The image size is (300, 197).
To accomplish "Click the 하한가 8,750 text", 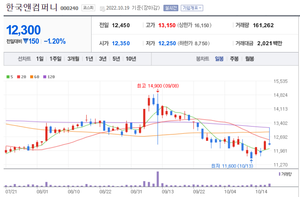I will pos(194,44).
